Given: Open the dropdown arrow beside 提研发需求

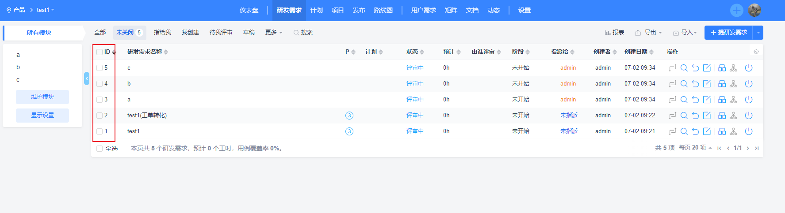Looking at the screenshot, I should pyautogui.click(x=758, y=33).
